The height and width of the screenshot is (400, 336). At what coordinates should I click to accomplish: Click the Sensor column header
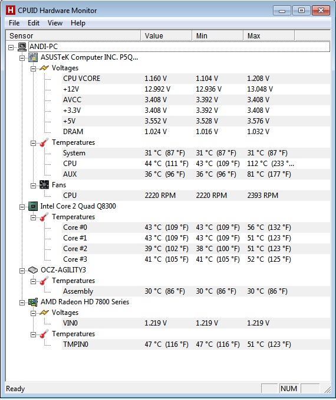click(73, 35)
